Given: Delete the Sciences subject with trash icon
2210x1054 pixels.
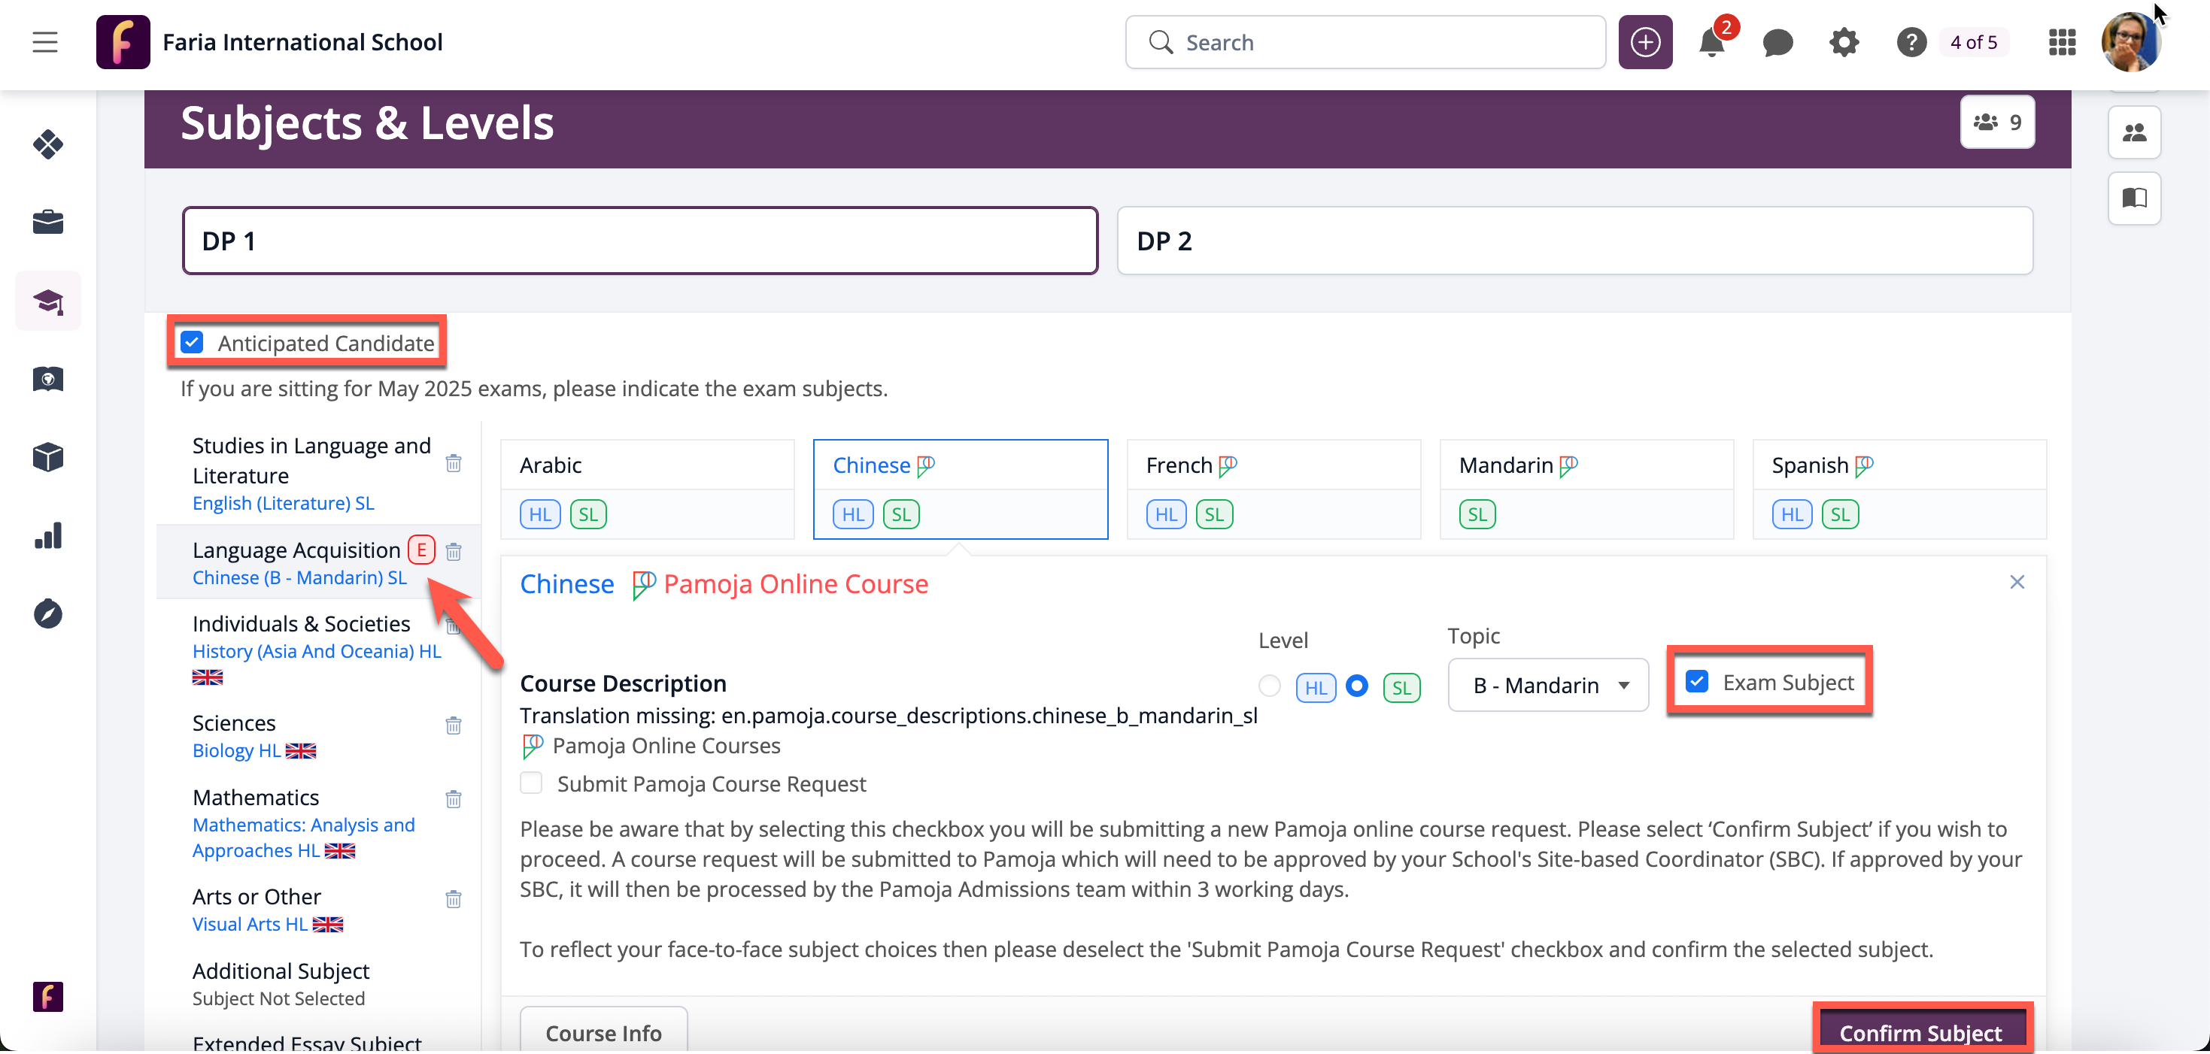Looking at the screenshot, I should (x=454, y=725).
